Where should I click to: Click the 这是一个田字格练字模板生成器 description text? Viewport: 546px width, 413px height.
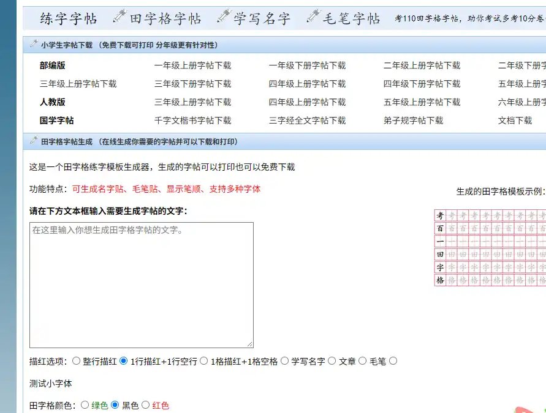tap(162, 167)
